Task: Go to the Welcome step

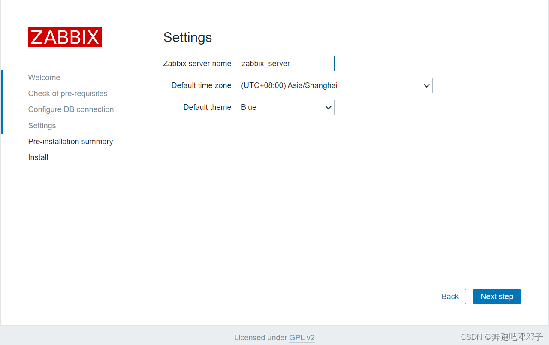Action: 44,78
